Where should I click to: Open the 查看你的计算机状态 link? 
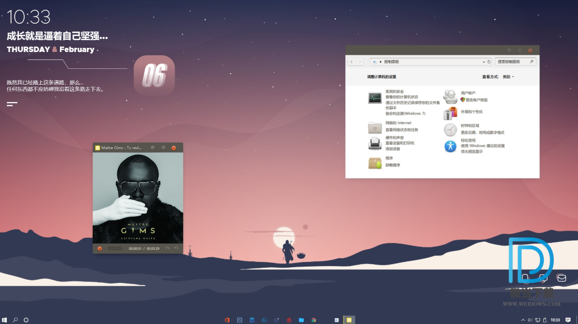tap(402, 97)
